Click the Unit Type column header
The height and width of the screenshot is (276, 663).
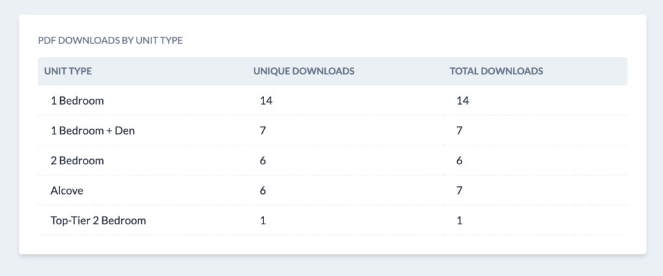(68, 71)
